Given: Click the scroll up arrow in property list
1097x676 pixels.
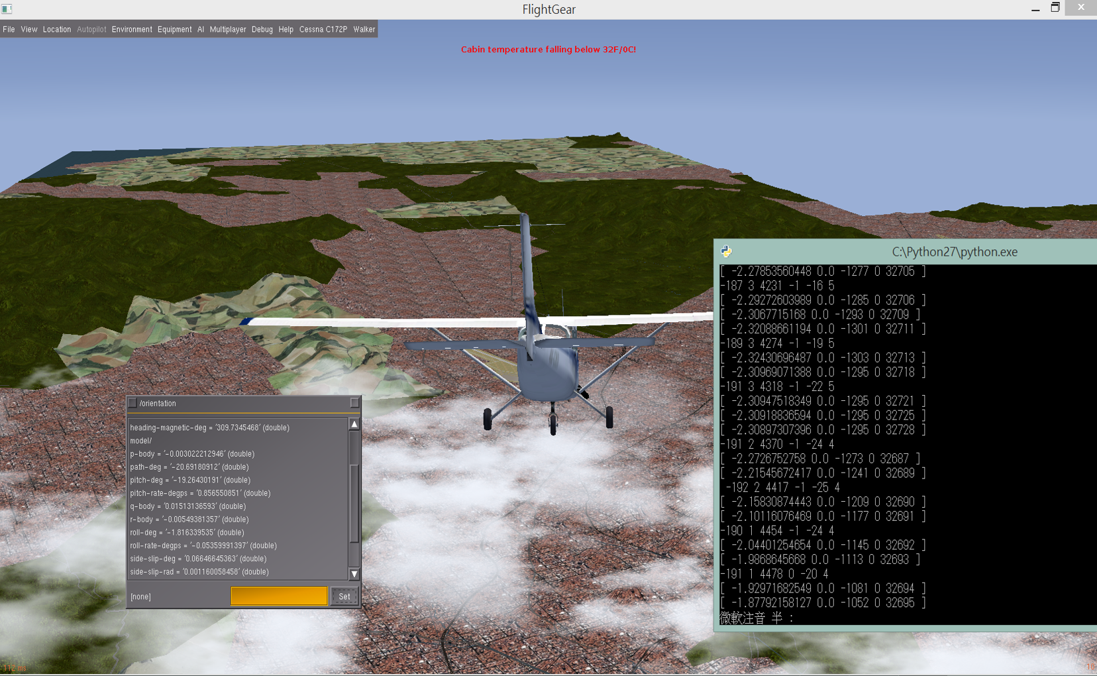Looking at the screenshot, I should pos(354,424).
